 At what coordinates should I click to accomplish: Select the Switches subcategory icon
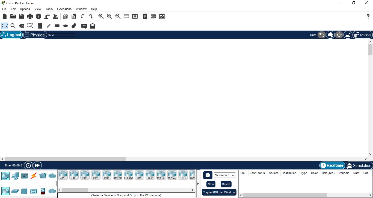click(x=15, y=191)
